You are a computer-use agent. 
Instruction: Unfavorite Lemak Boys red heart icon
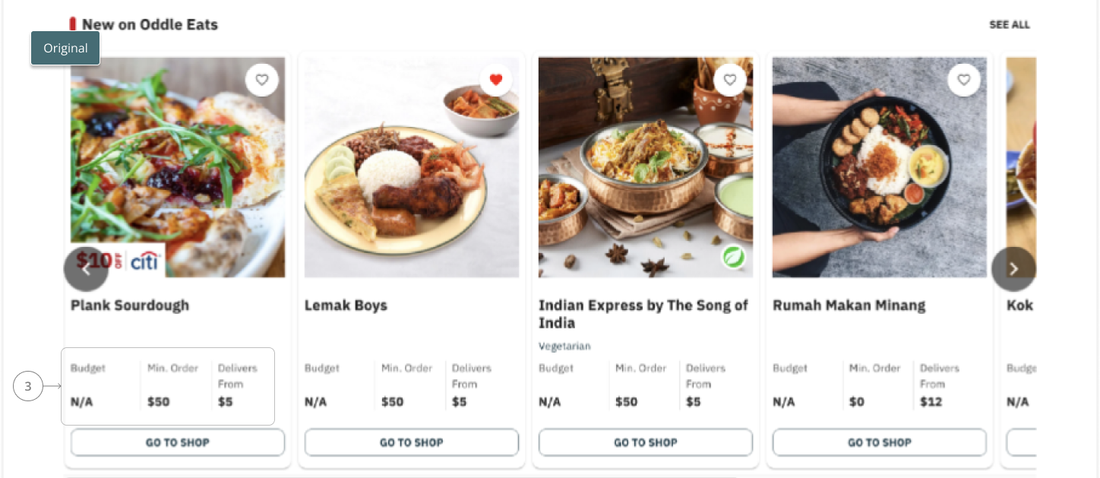(x=496, y=80)
